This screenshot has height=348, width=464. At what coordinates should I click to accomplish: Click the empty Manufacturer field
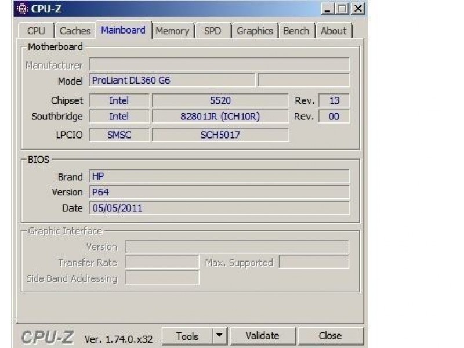tap(220, 64)
